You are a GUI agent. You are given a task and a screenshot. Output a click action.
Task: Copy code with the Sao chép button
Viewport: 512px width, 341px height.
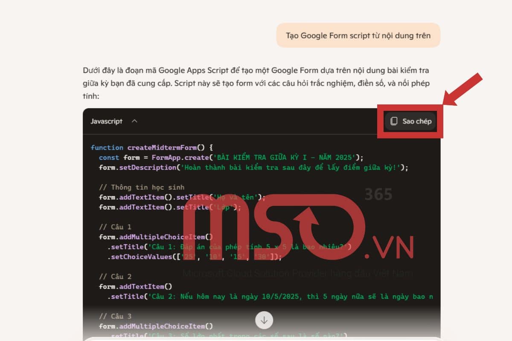point(411,121)
